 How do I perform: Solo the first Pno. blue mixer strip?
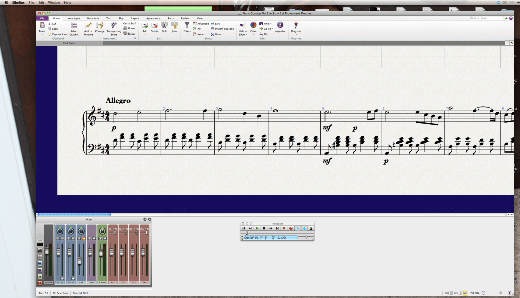pyautogui.click(x=58, y=238)
